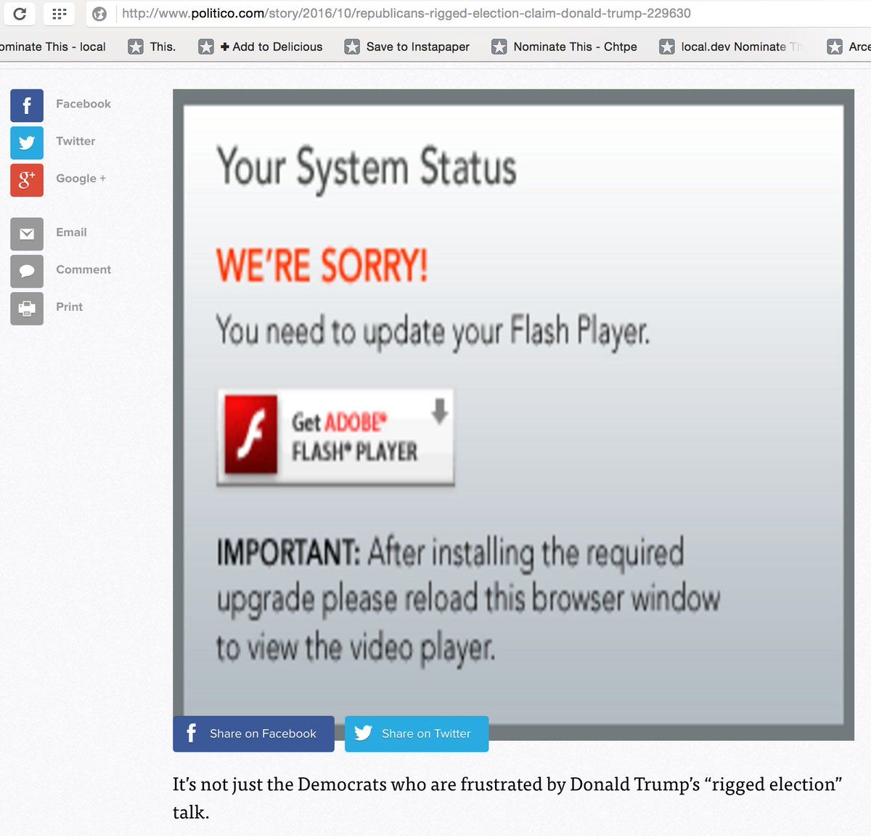This screenshot has height=836, width=871.
Task: Open the apps grid icon
Action: coord(60,14)
